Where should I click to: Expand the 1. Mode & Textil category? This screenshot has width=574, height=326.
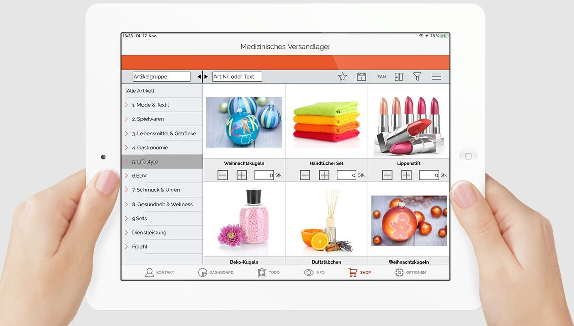[x=150, y=105]
